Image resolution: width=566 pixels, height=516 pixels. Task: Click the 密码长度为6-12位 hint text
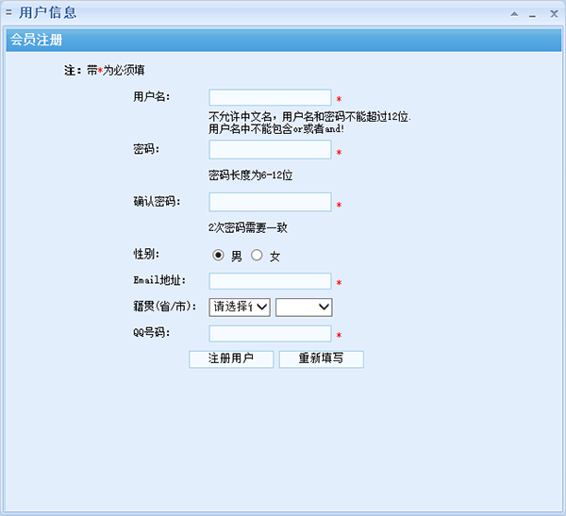point(250,175)
